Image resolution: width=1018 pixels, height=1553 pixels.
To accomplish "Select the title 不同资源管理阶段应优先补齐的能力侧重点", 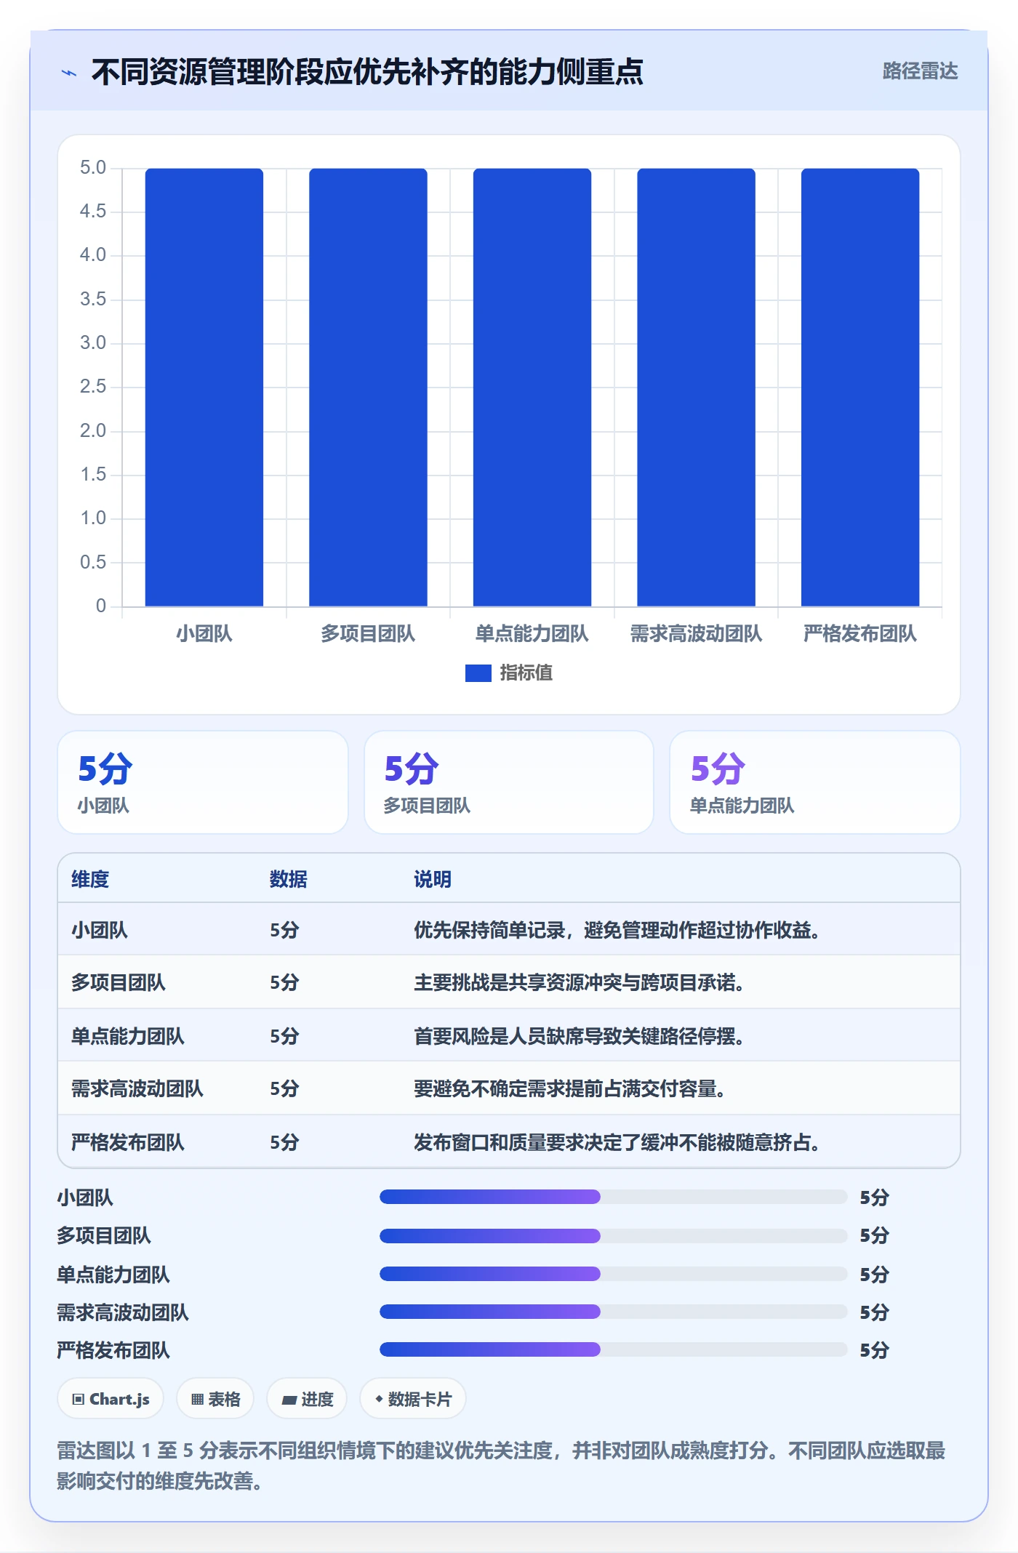I will click(x=367, y=72).
